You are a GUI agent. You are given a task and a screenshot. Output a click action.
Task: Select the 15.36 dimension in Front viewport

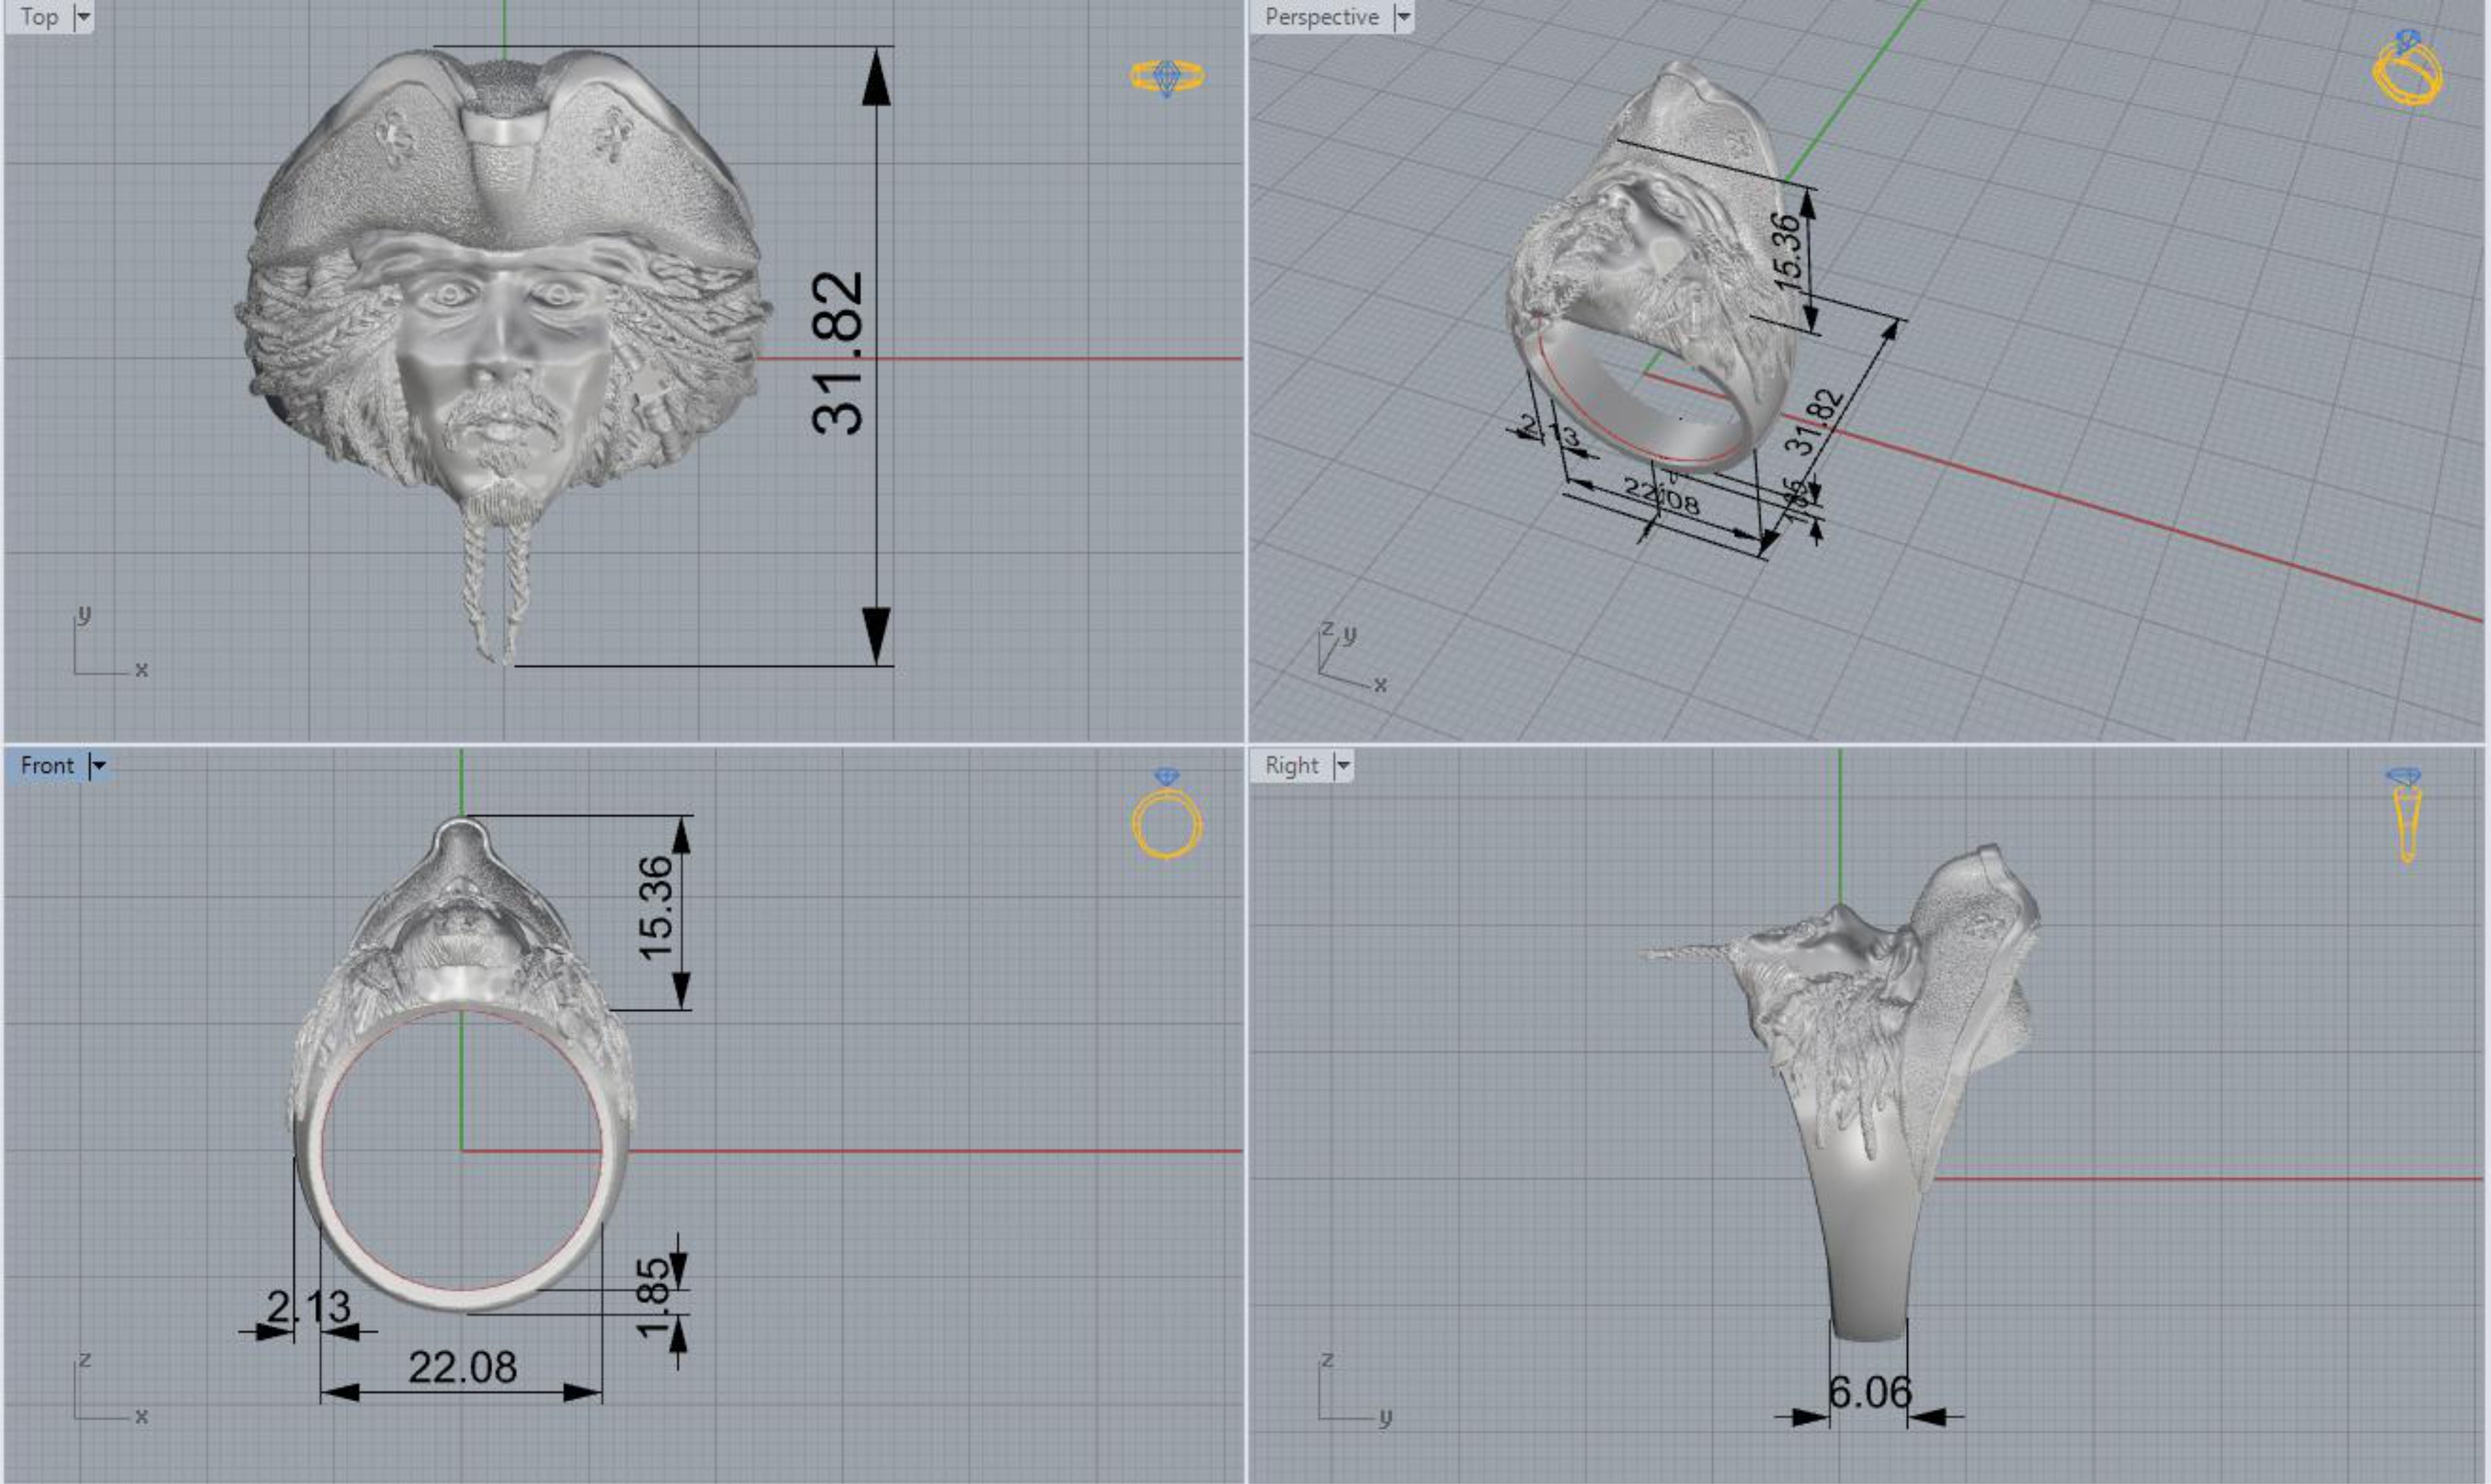[656, 908]
